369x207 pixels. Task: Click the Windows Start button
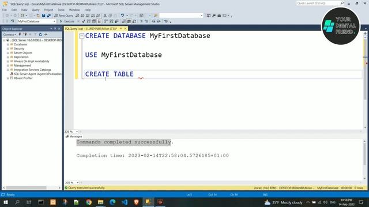pyautogui.click(x=6, y=202)
